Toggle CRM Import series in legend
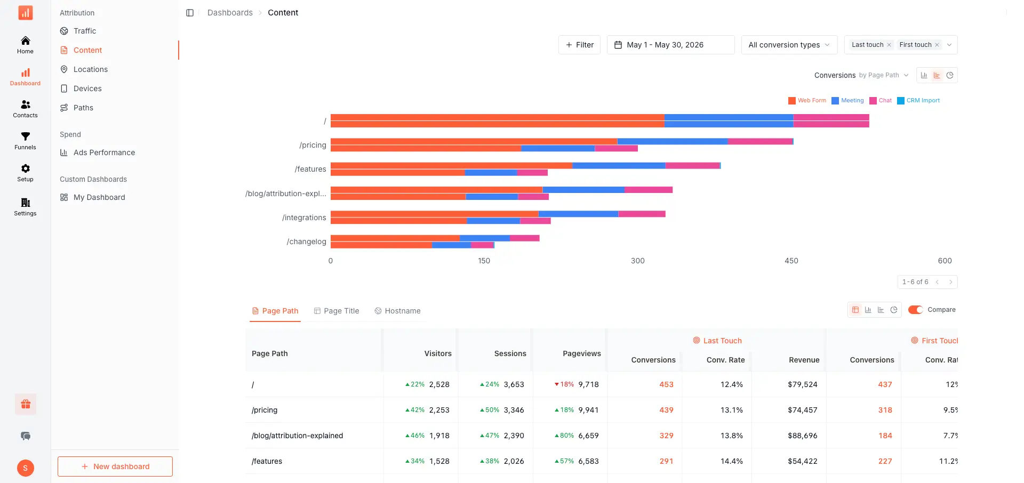This screenshot has height=483, width=1024. click(918, 100)
